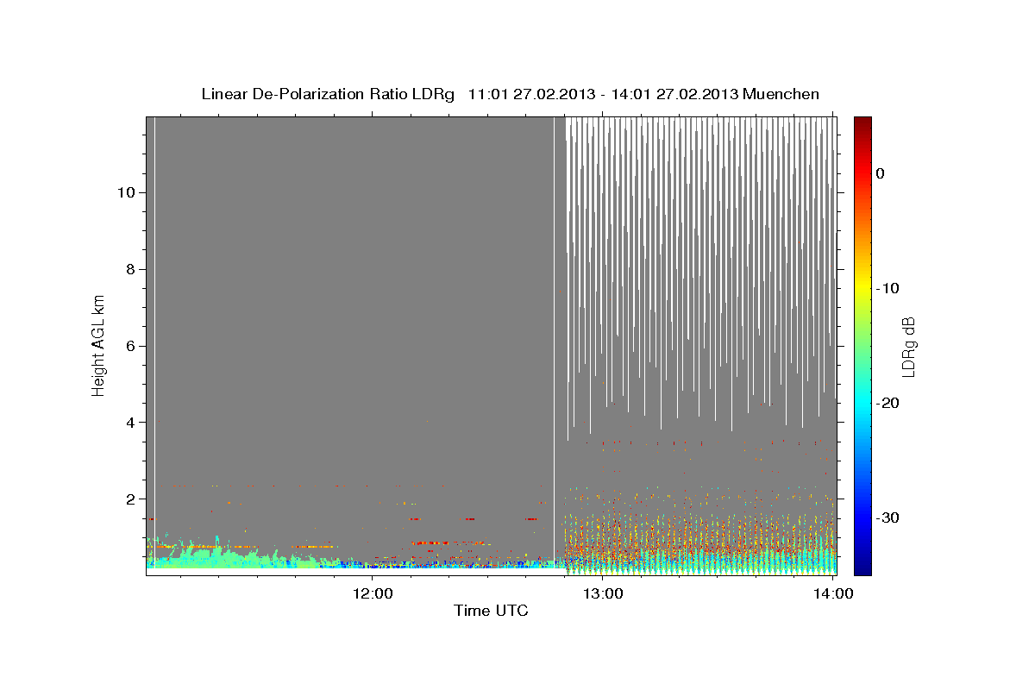Click the green region of the colorbar

tap(862, 345)
